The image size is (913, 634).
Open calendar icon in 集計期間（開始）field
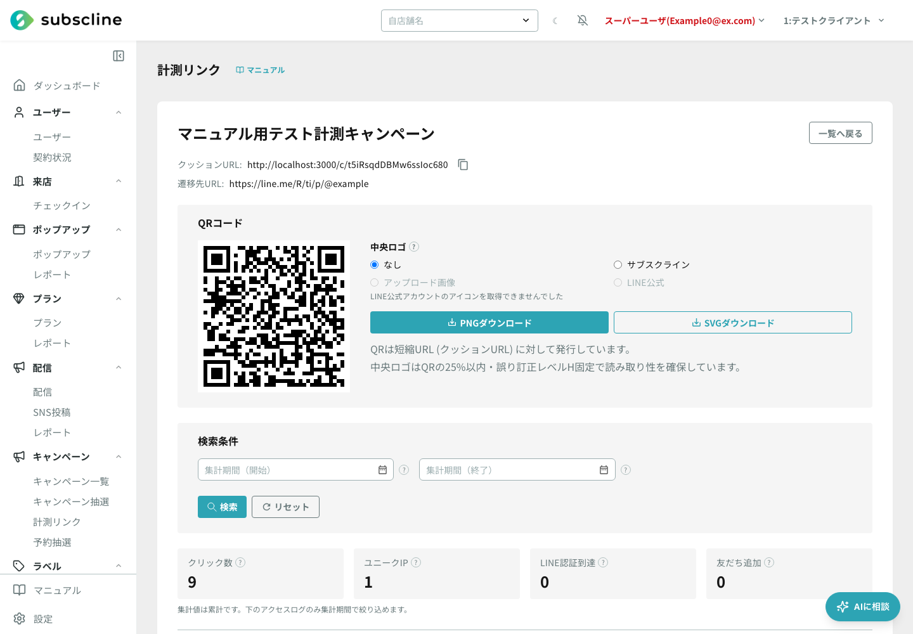382,470
